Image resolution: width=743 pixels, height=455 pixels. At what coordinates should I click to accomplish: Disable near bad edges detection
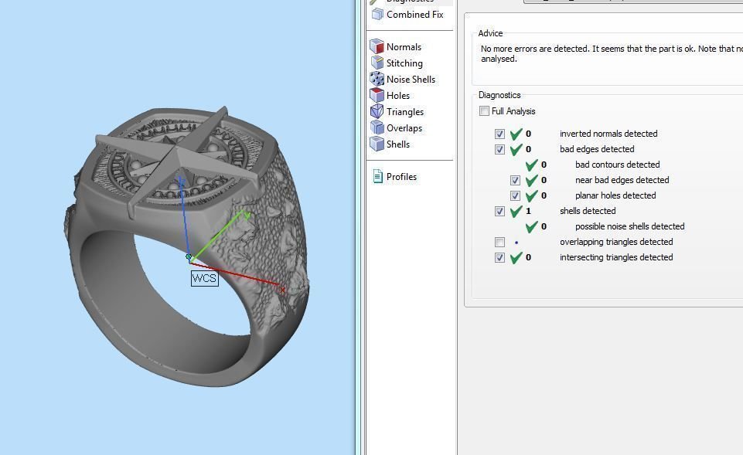point(516,180)
